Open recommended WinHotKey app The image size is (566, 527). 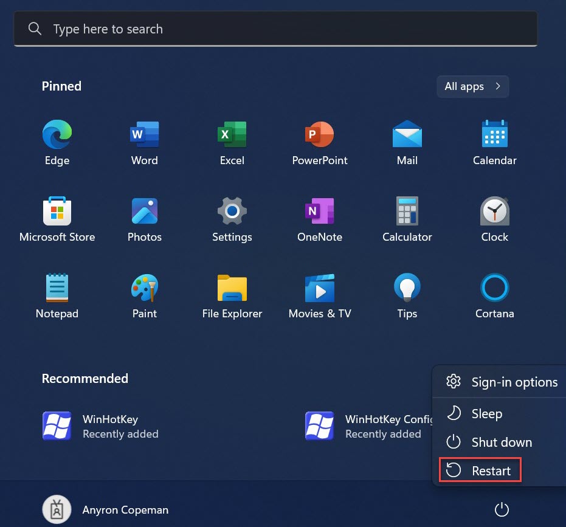[x=100, y=426]
